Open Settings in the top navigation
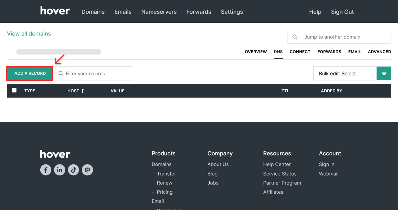This screenshot has height=210, width=398. point(232,12)
